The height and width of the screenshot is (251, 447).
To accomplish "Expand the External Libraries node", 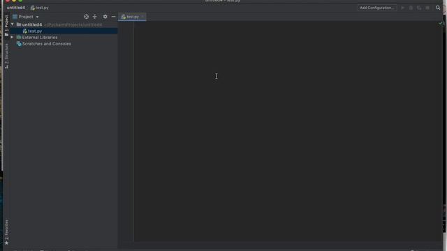I will pos(12,37).
